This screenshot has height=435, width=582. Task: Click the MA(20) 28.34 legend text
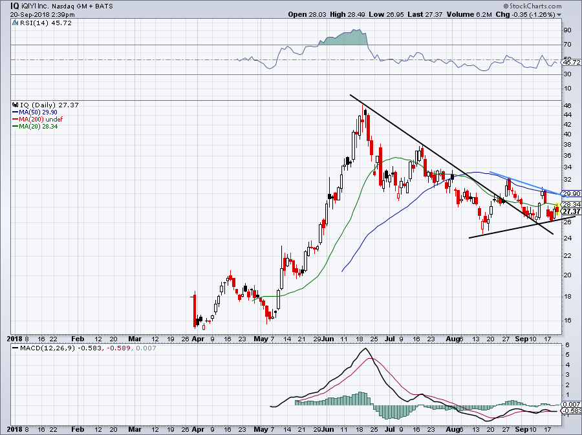(39, 126)
